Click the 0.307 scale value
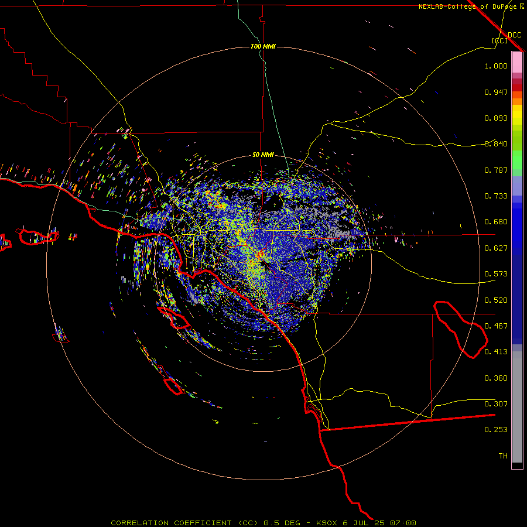This screenshot has width=527, height=527. (x=496, y=403)
